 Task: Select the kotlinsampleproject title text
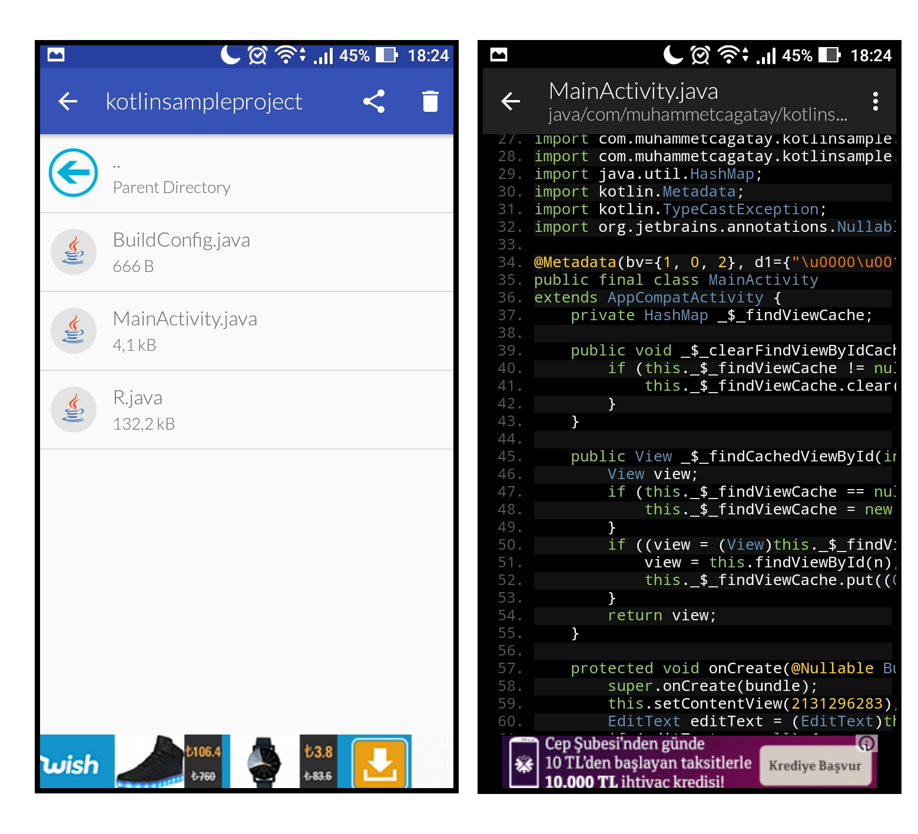[204, 101]
